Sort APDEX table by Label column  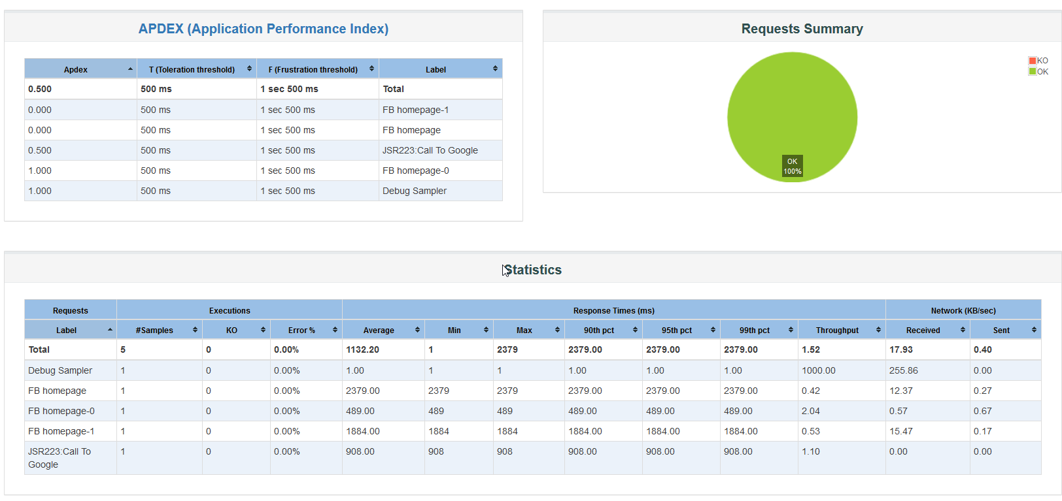click(441, 69)
